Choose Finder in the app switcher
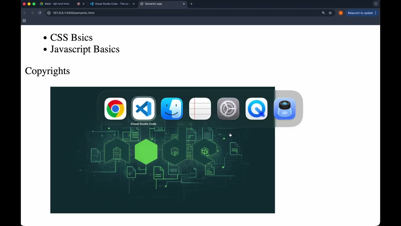The height and width of the screenshot is (226, 401). (172, 109)
